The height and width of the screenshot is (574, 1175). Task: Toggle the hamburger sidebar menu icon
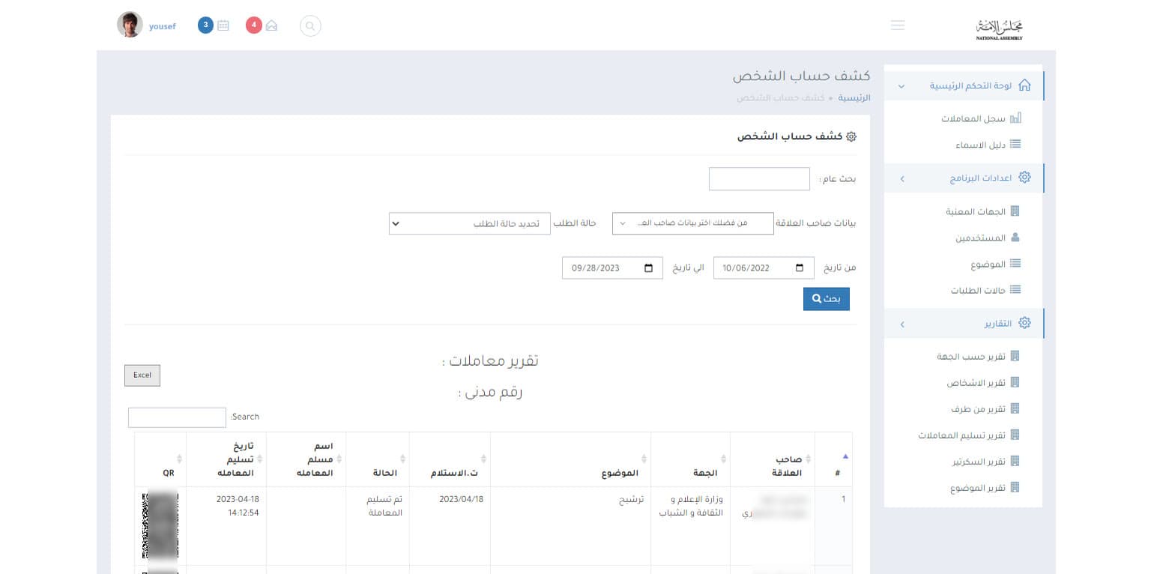click(898, 25)
